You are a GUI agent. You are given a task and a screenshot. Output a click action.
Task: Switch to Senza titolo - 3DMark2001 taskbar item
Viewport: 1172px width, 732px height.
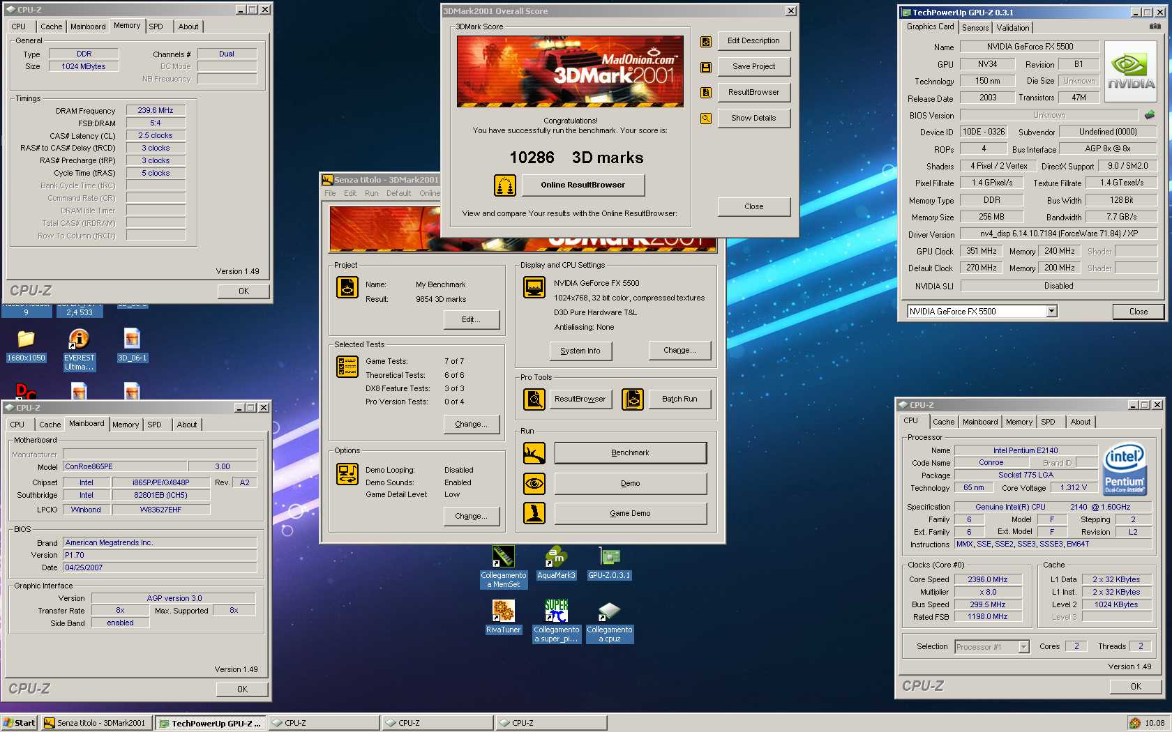tap(96, 723)
